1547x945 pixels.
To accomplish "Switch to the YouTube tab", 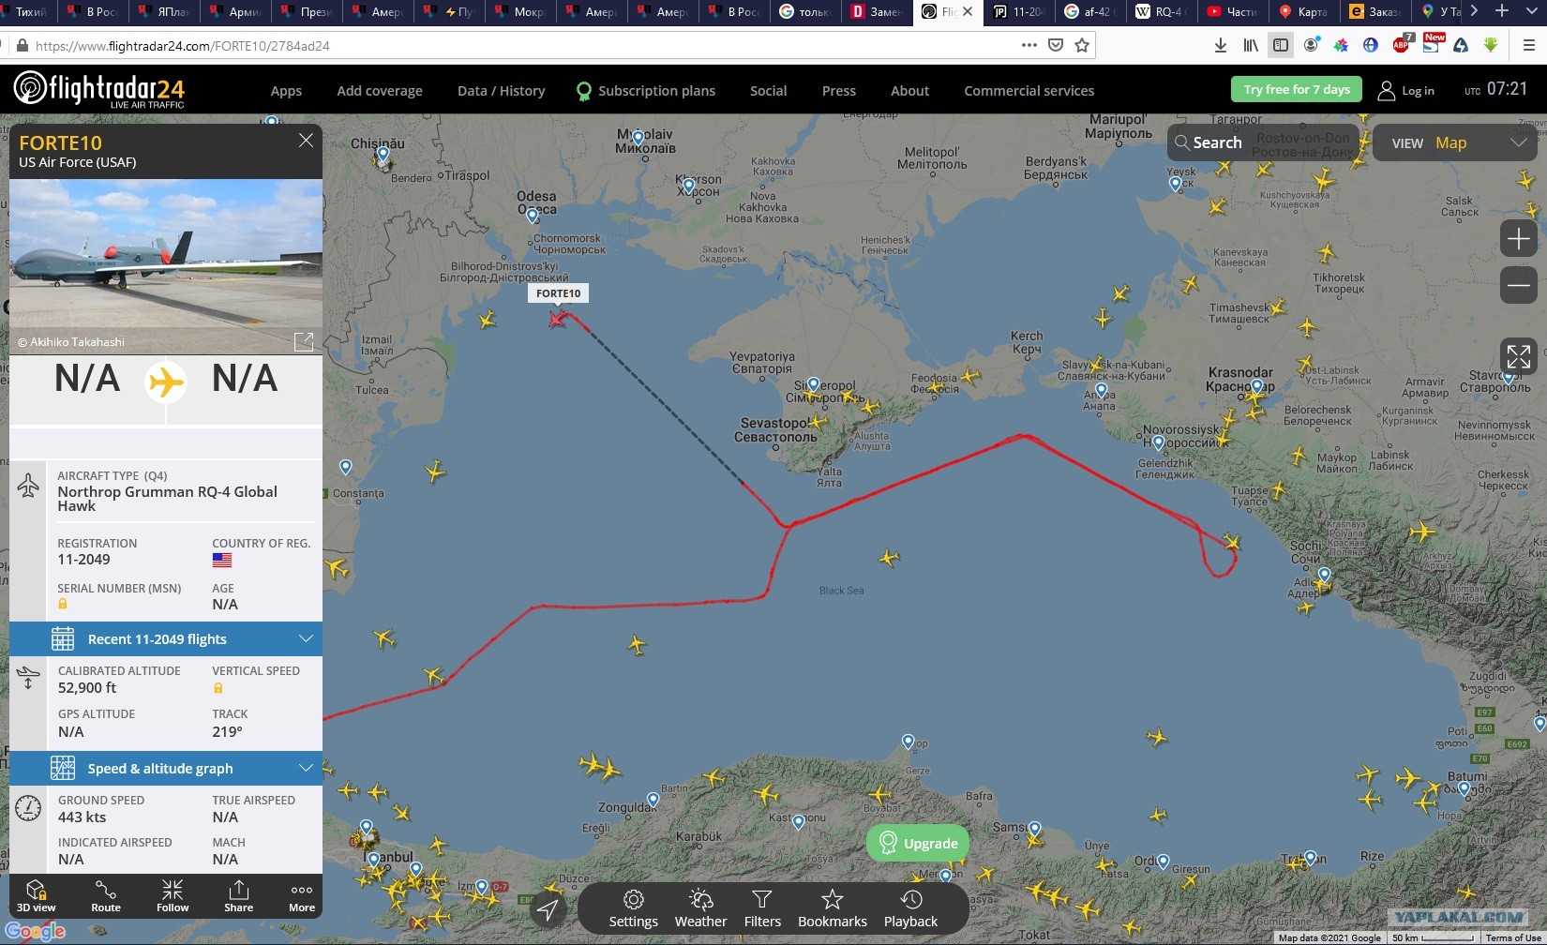I will coord(1231,11).
